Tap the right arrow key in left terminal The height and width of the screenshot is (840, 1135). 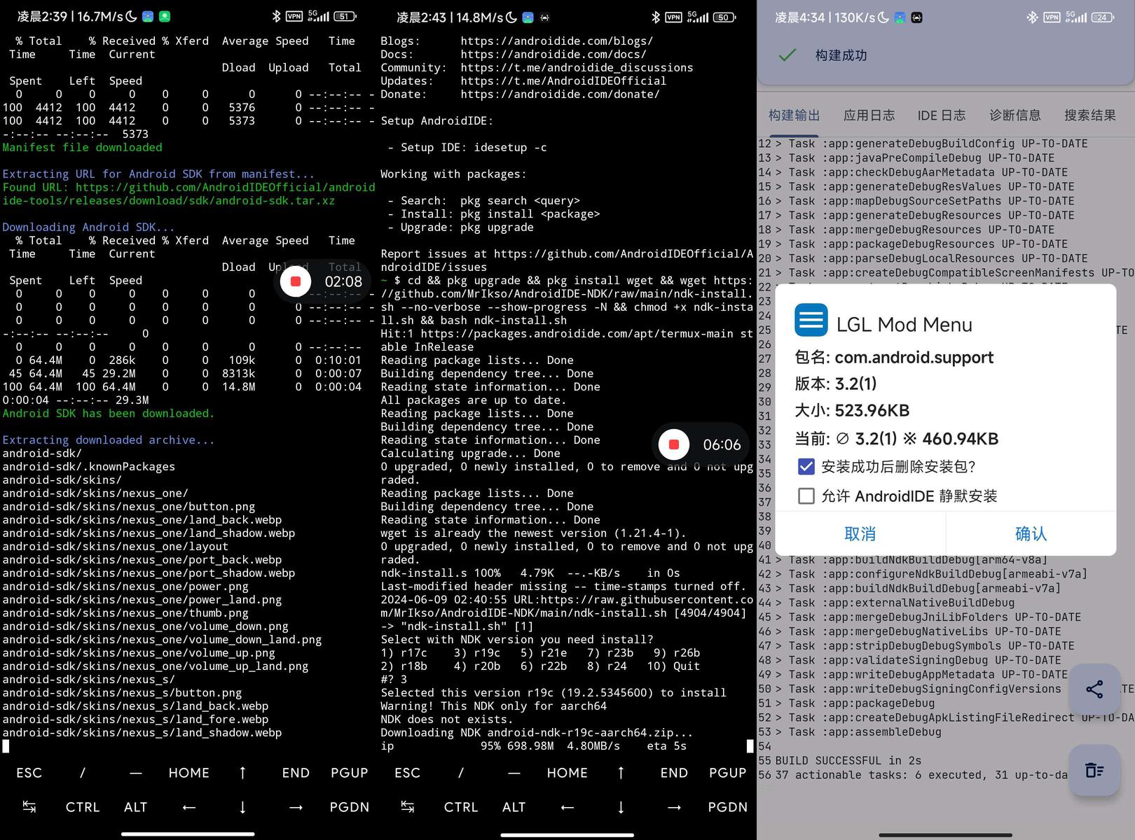pyautogui.click(x=296, y=807)
